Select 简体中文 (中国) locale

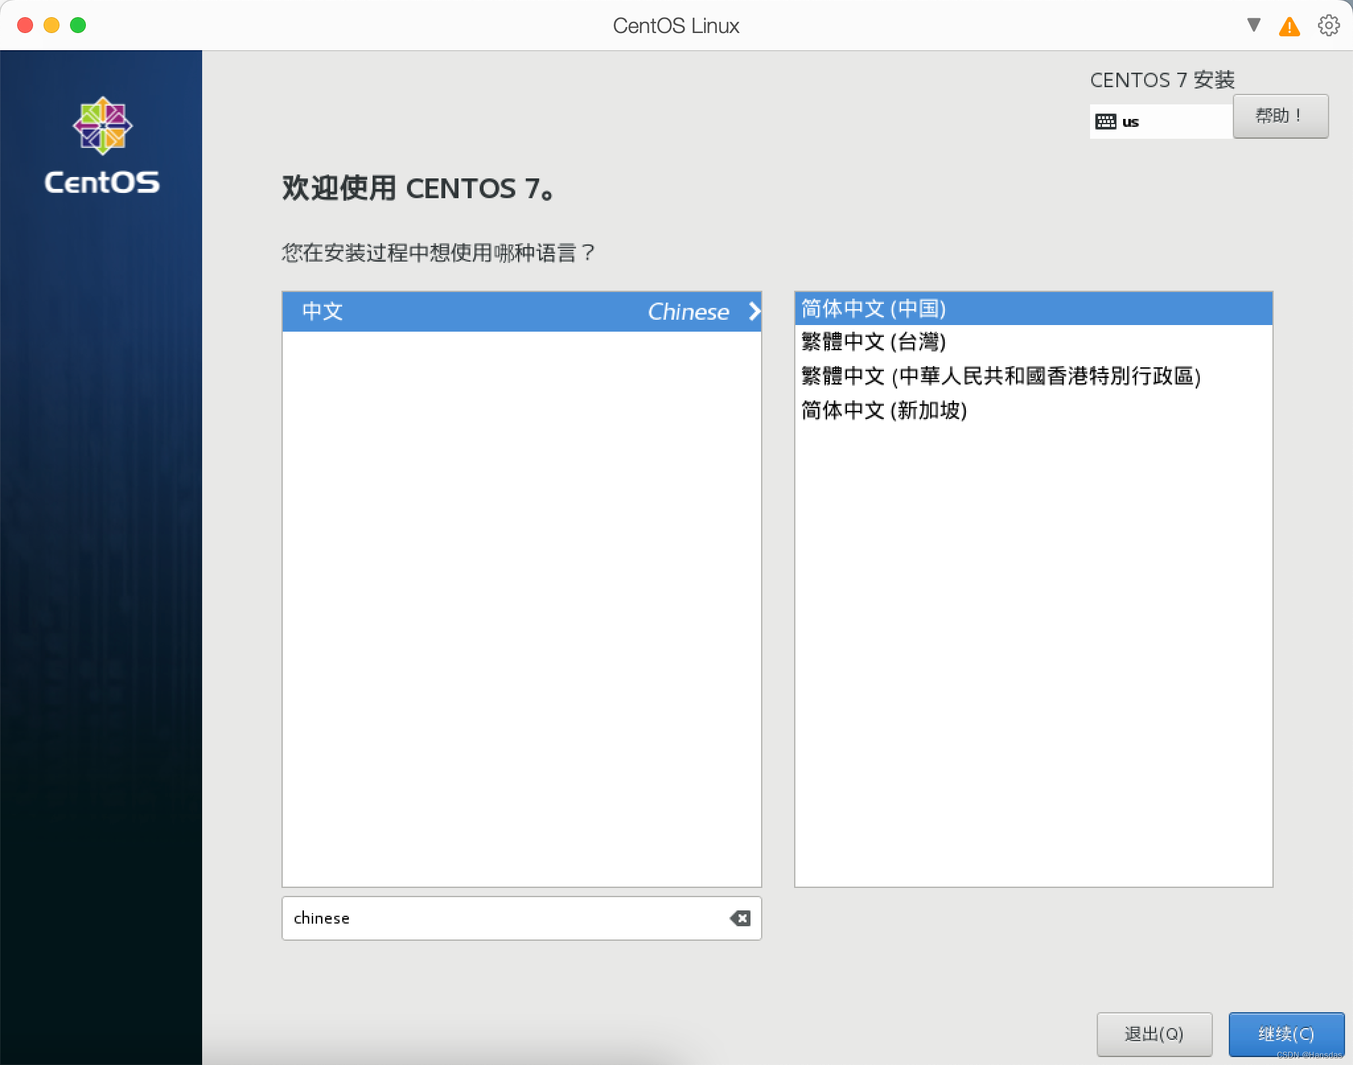pos(873,309)
